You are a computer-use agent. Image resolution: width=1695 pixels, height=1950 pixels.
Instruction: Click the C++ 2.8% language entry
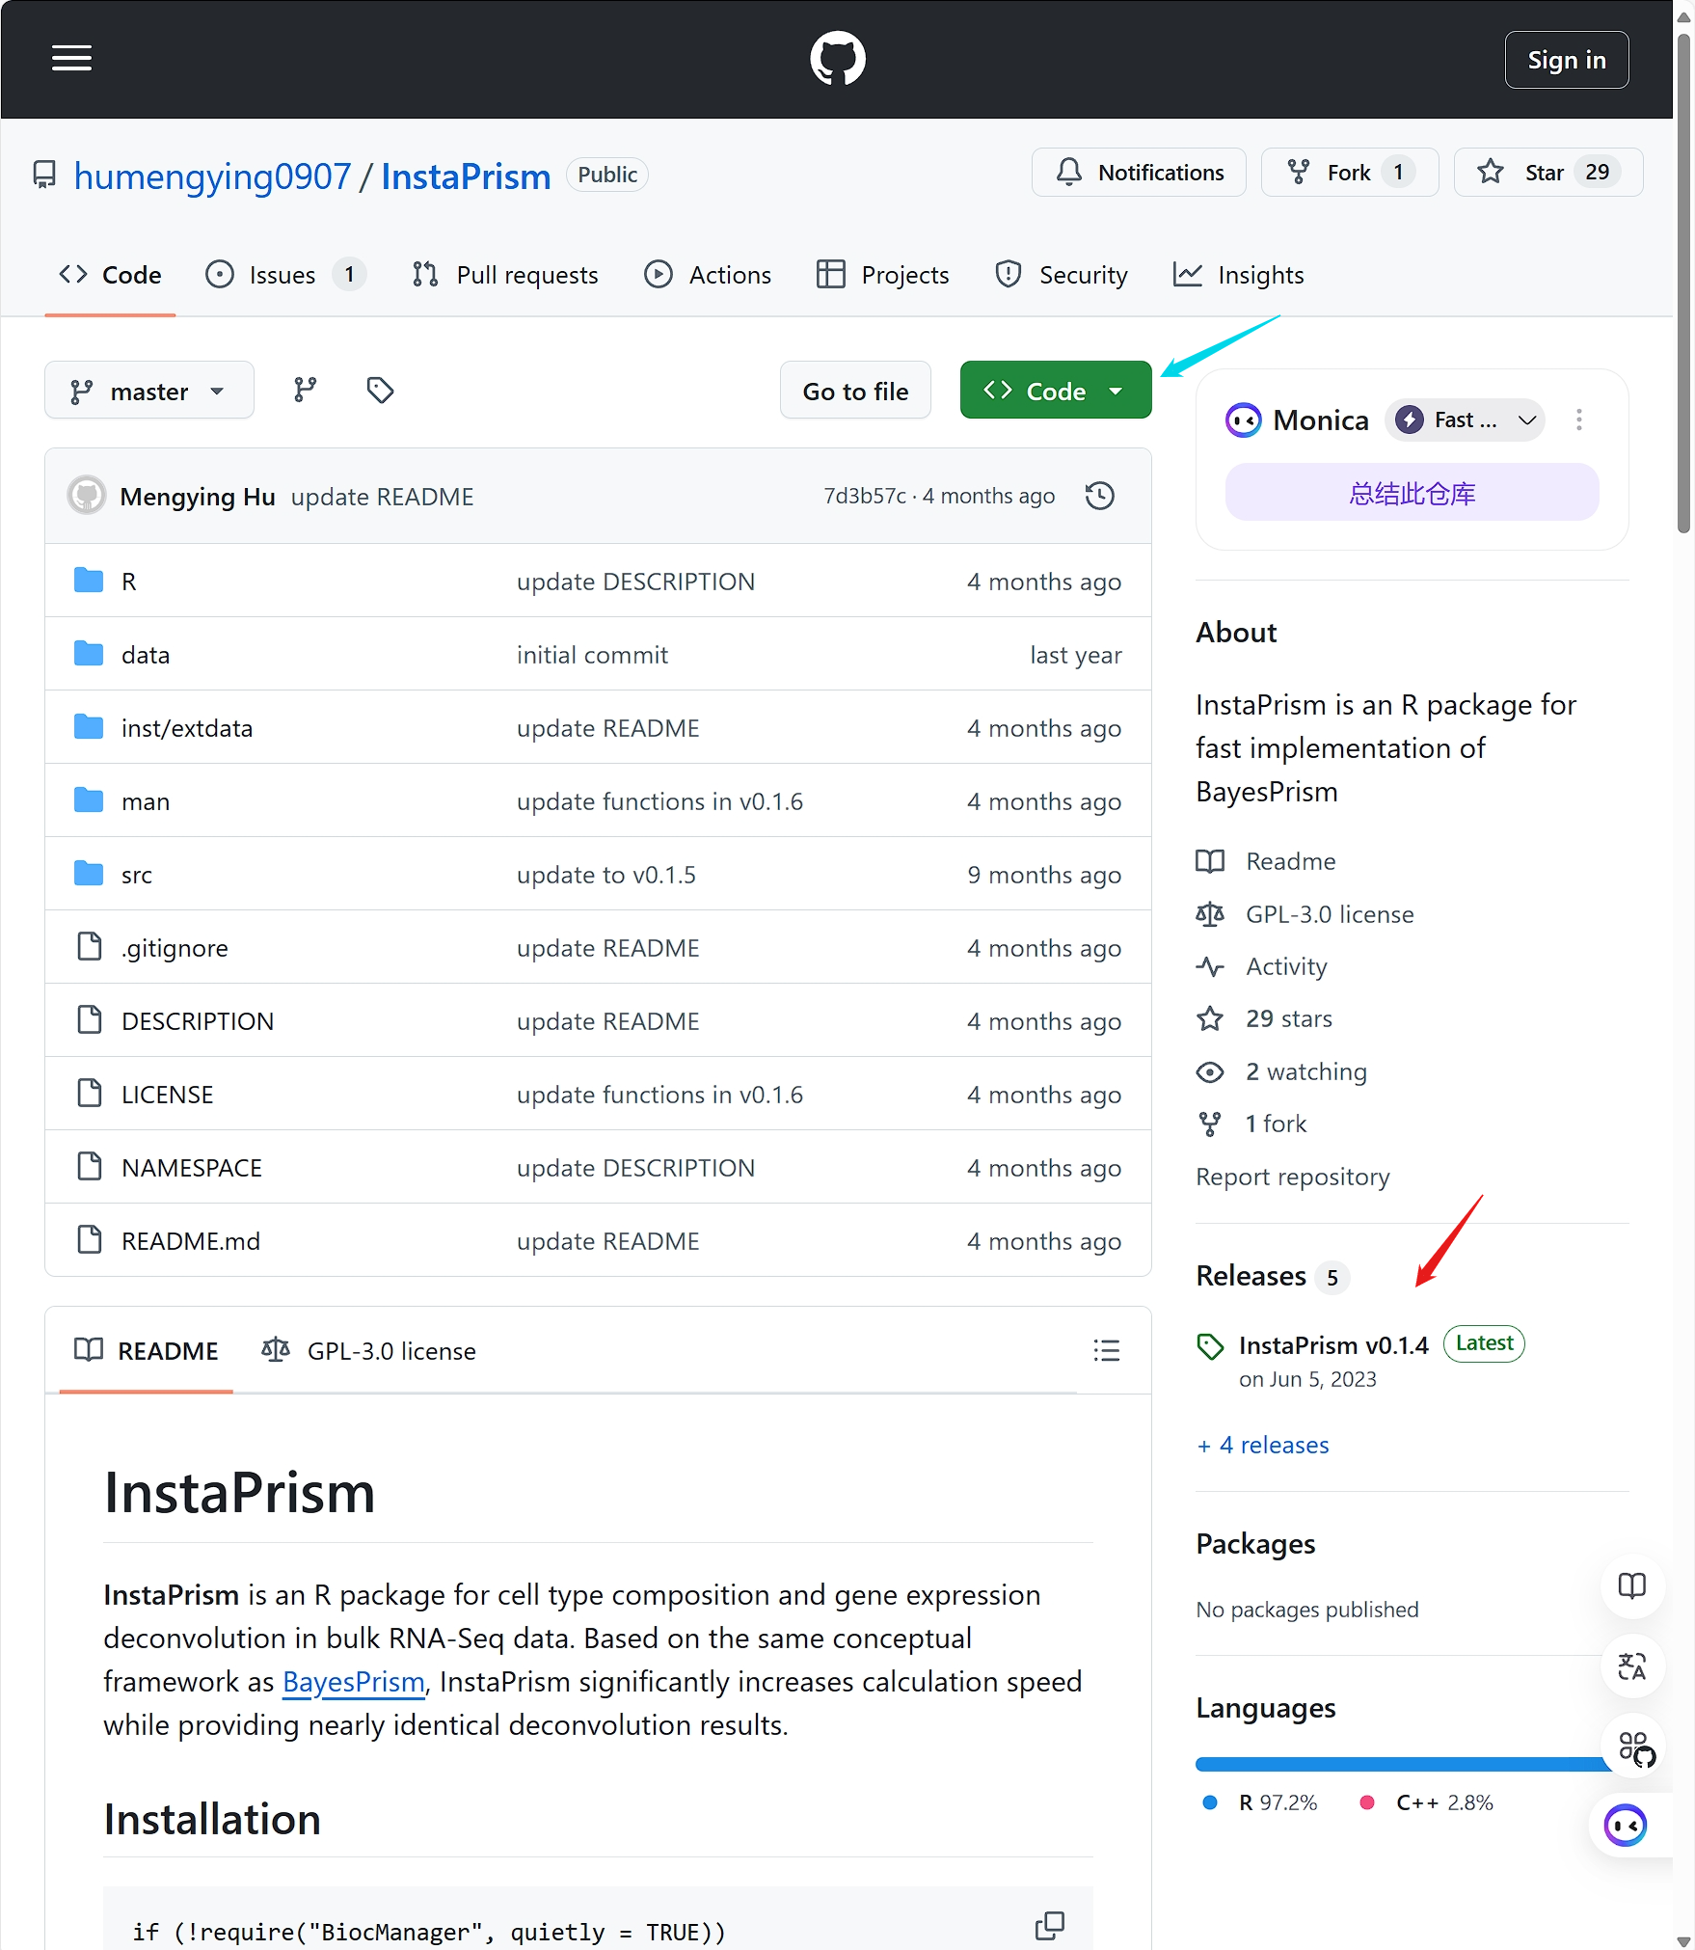[1427, 1802]
